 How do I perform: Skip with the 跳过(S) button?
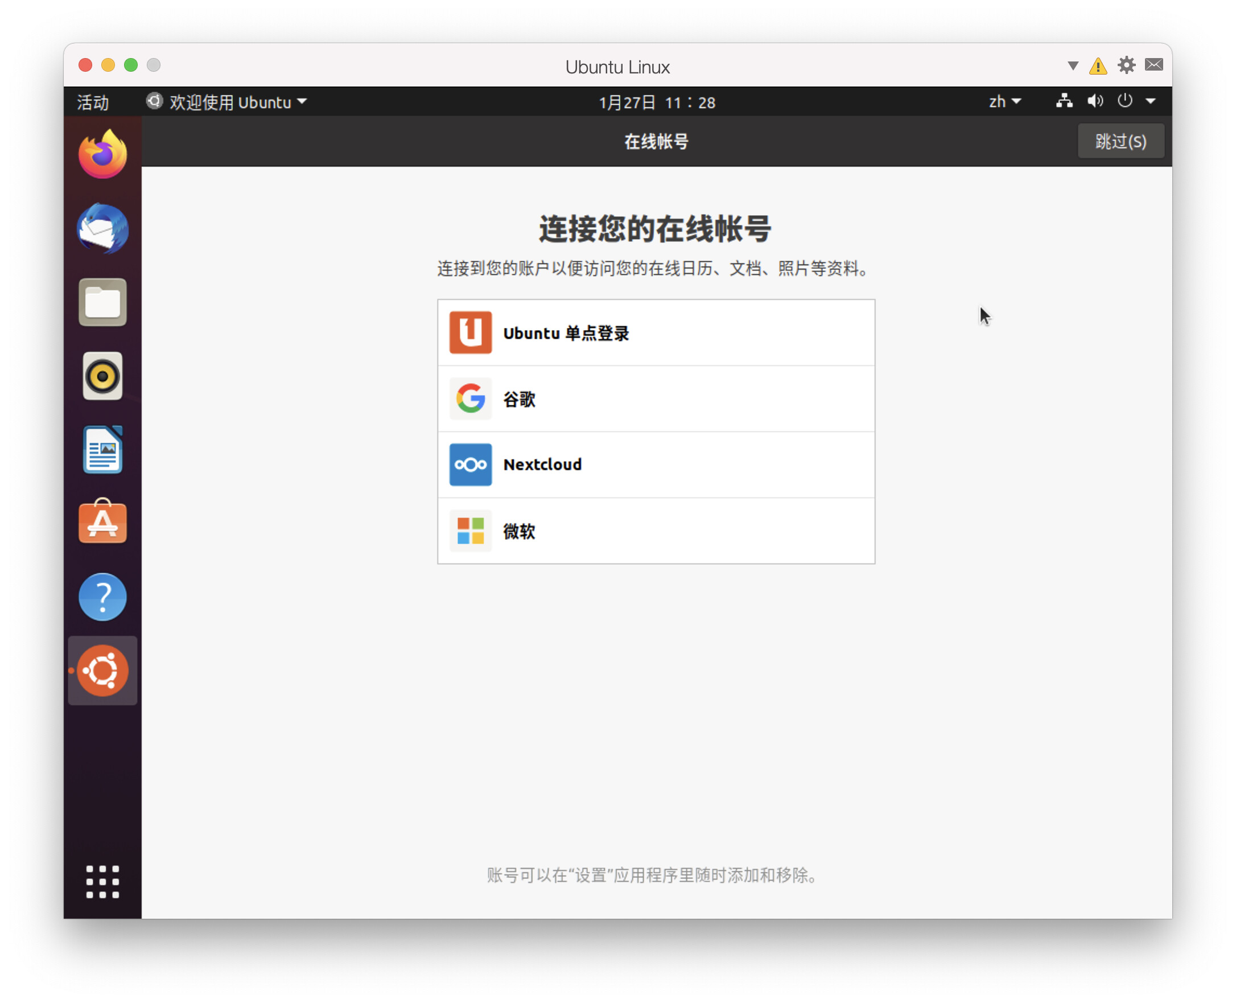pos(1120,141)
